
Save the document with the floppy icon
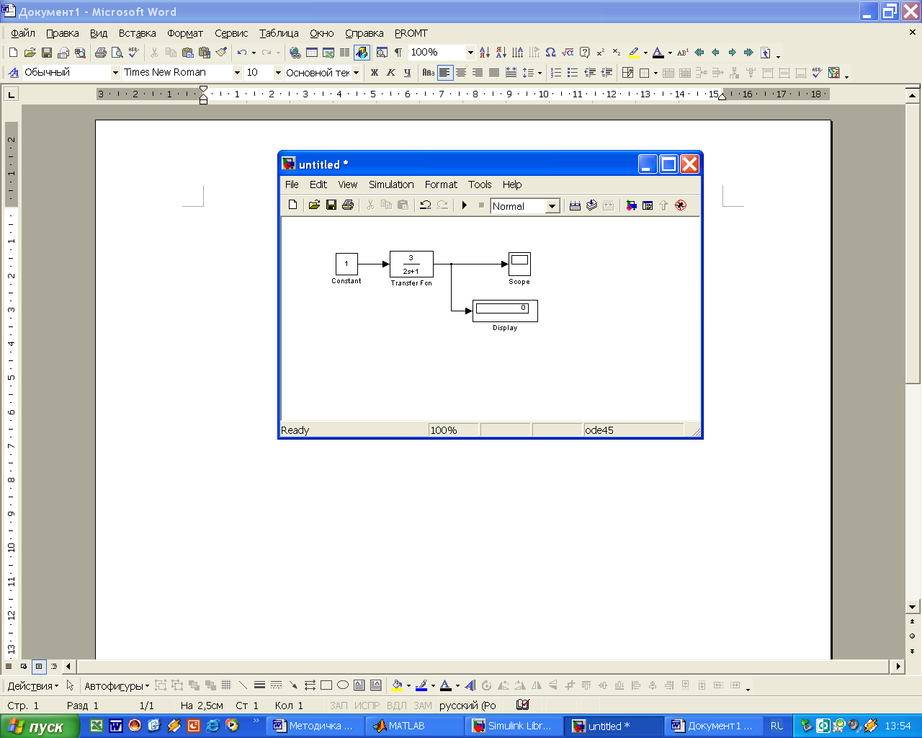47,53
